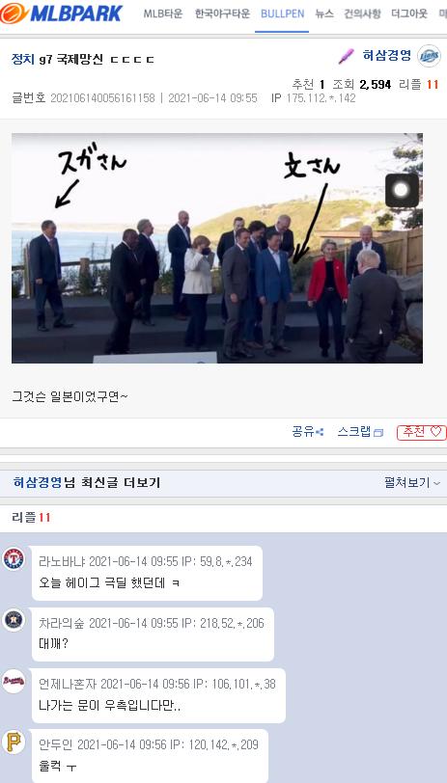The image size is (447, 783).
Task: Open the G7 group photo image
Action: click(217, 248)
